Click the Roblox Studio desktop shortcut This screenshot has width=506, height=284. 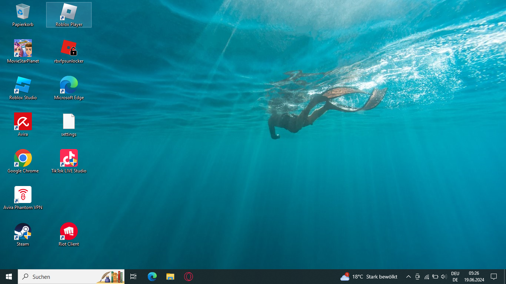[x=23, y=88]
